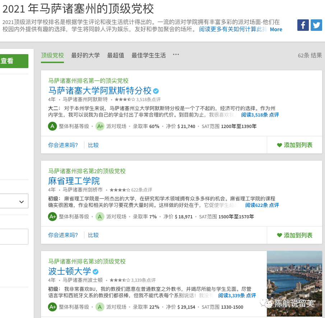
Task: Expand description with the More link
Action: pyautogui.click(x=276, y=29)
